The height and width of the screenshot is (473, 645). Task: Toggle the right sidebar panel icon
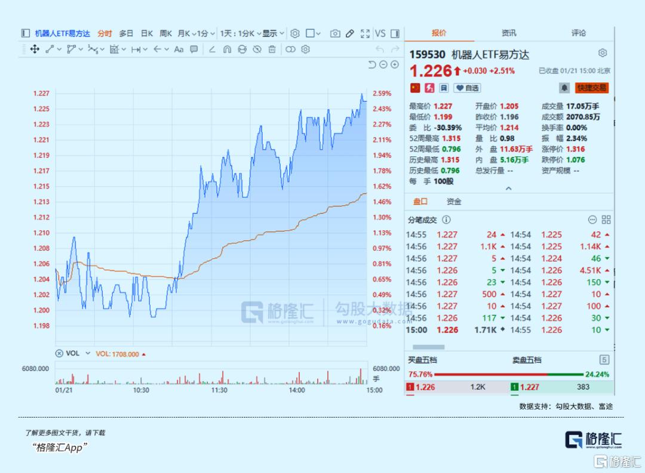coord(395,33)
